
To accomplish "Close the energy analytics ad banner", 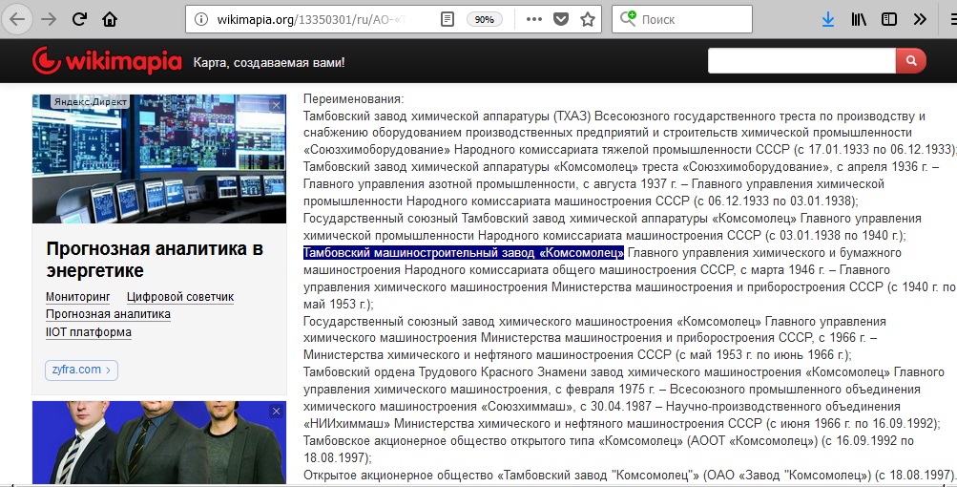I will (x=277, y=105).
